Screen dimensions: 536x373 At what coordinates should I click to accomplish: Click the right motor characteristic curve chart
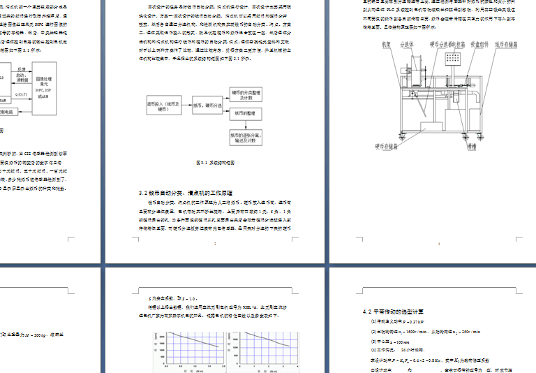263,352
